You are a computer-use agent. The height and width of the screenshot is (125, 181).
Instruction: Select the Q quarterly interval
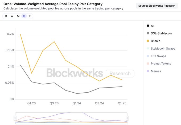point(24,16)
